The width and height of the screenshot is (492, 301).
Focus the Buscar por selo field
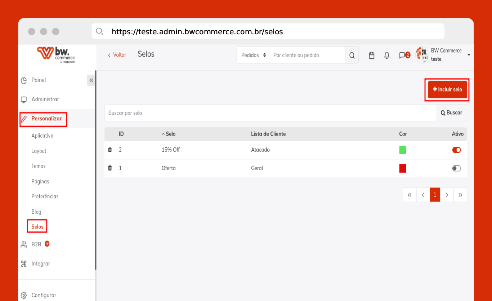click(270, 113)
